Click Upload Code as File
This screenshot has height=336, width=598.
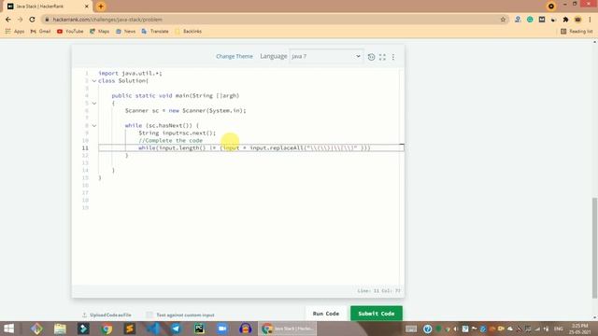(107, 315)
